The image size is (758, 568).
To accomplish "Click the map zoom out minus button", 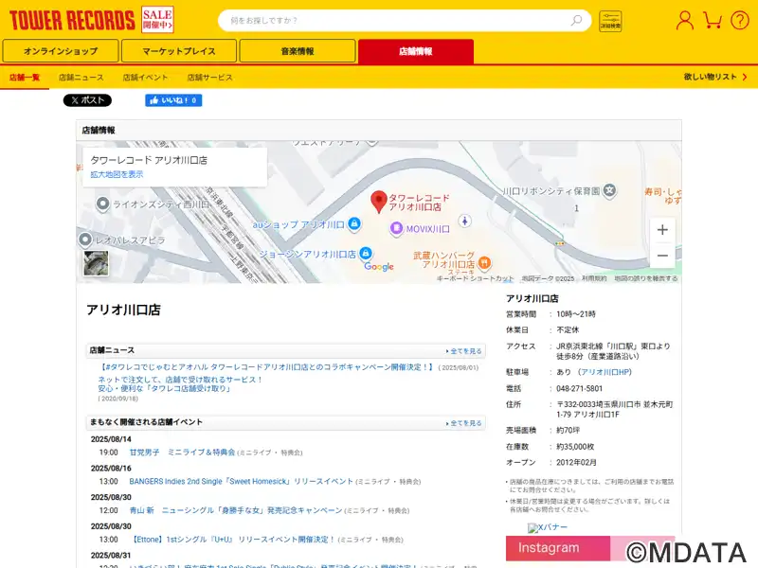I will (662, 256).
